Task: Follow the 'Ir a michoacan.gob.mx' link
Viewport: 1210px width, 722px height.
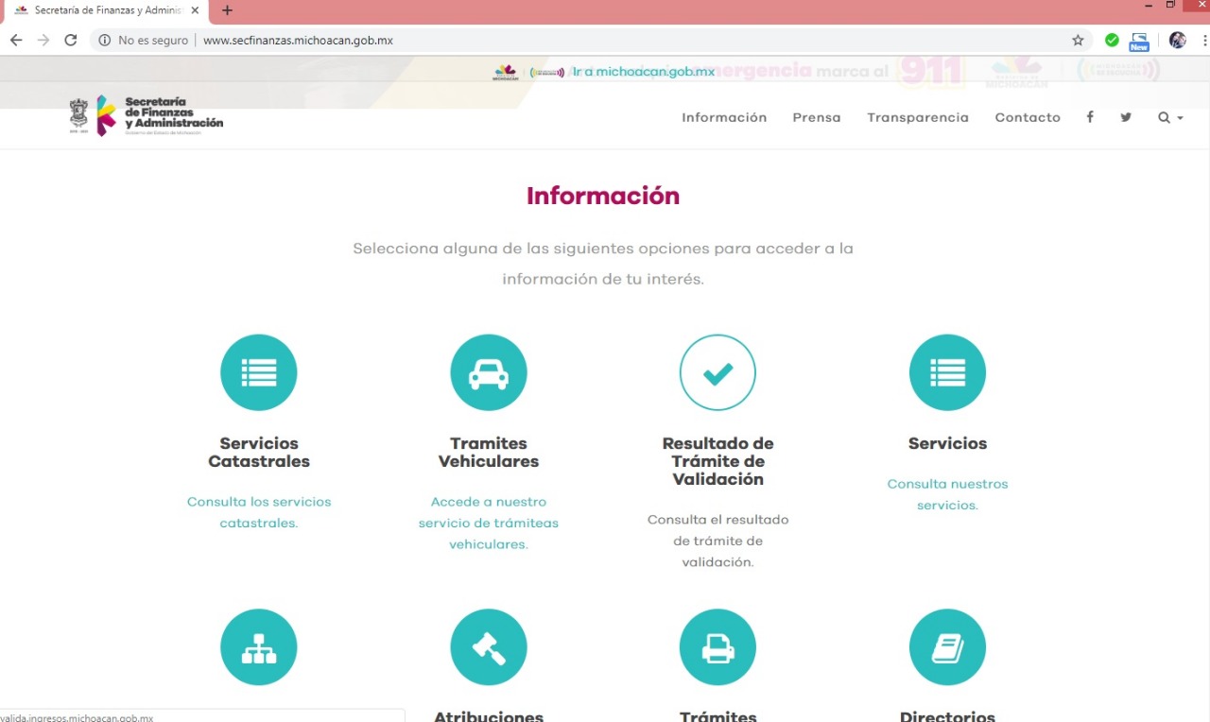Action: (x=643, y=70)
